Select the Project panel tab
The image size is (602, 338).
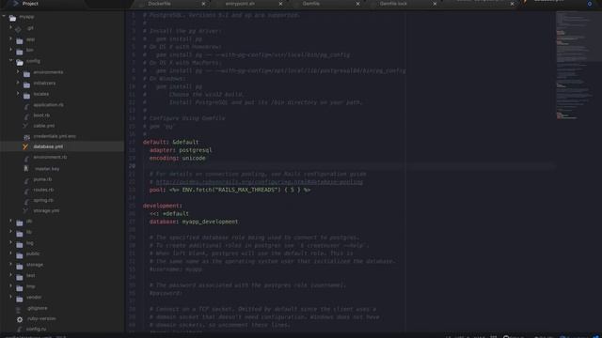(30, 4)
